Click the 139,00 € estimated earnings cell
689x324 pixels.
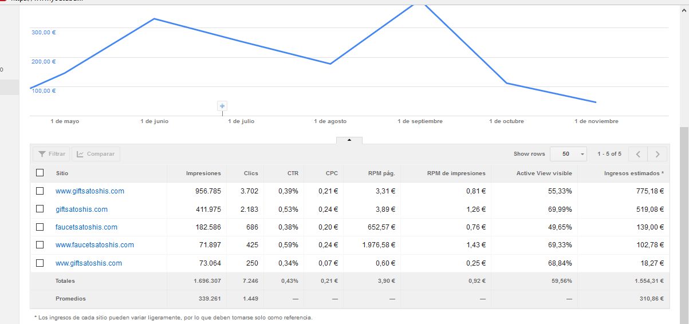[649, 227]
